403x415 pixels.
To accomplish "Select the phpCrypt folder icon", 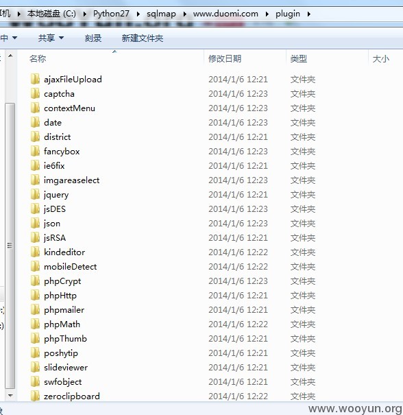I will (x=35, y=281).
